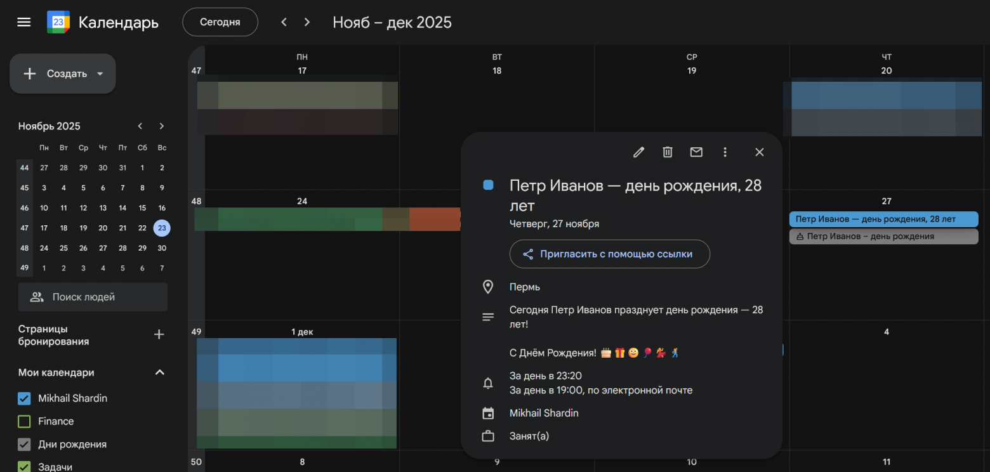Select the gray Петр Иванов birthday event
Image resolution: width=990 pixels, height=472 pixels.
[x=883, y=237]
